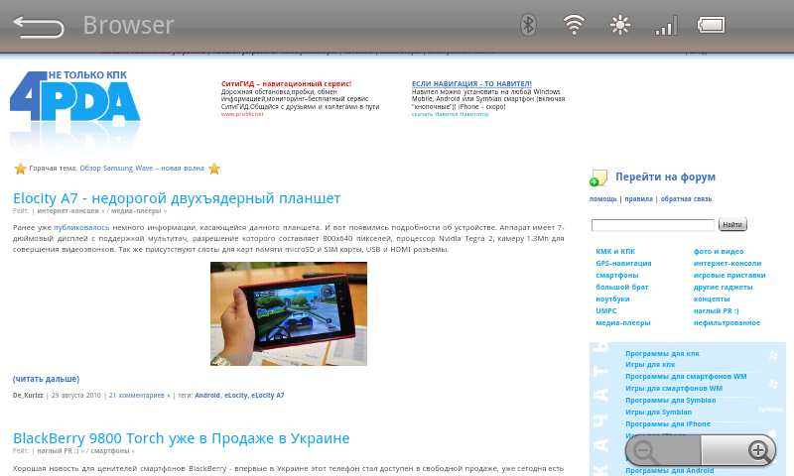
Task: Select the смартфоны category
Action: tap(616, 275)
